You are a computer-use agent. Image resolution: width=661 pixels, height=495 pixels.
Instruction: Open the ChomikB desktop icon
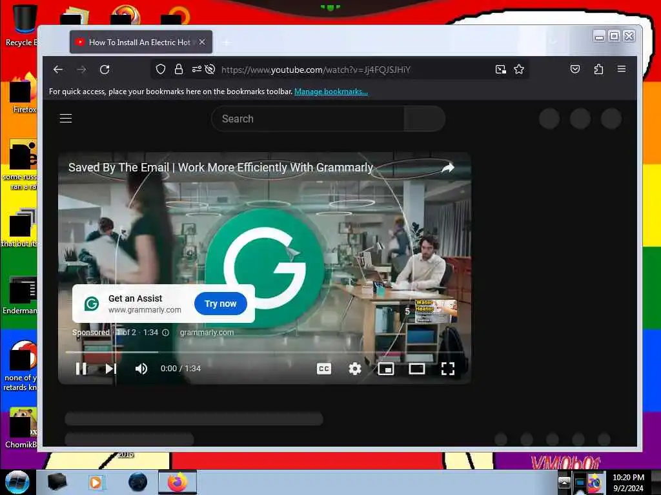20,428
